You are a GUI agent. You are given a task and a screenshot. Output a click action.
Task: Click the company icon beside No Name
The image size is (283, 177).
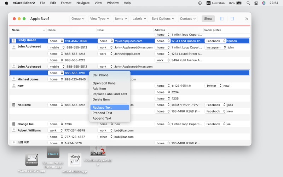tap(14, 105)
